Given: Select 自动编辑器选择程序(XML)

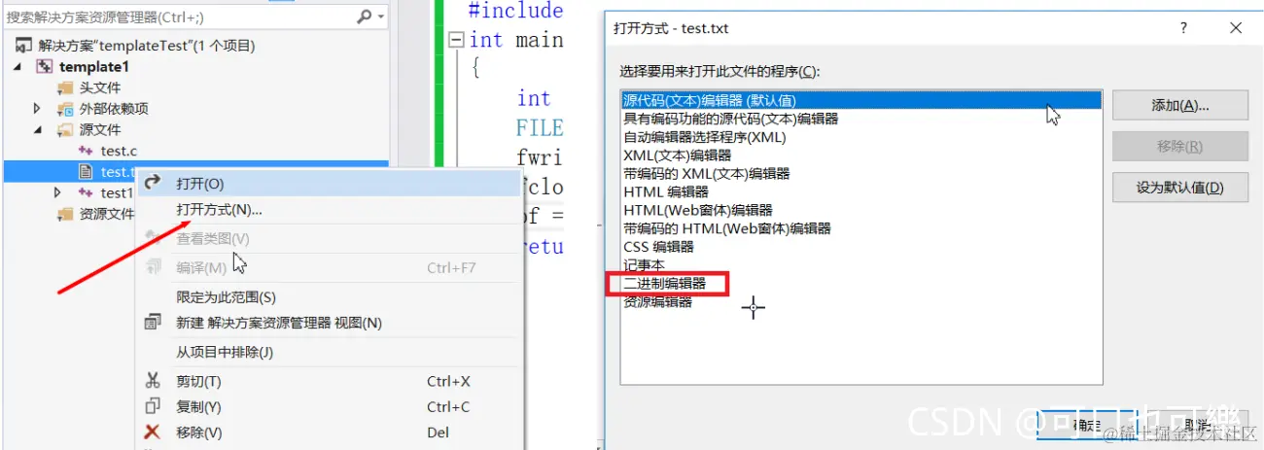Looking at the screenshot, I should pyautogui.click(x=861, y=137).
